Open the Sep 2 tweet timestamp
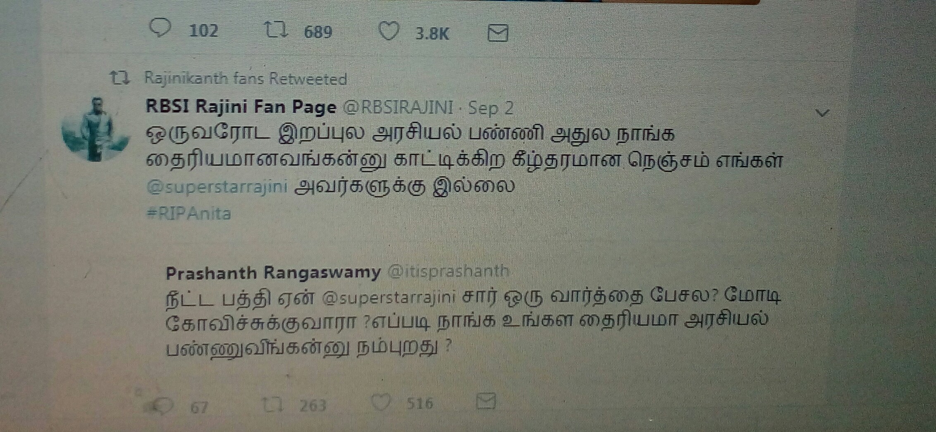Image resolution: width=936 pixels, height=432 pixels. pos(490,108)
